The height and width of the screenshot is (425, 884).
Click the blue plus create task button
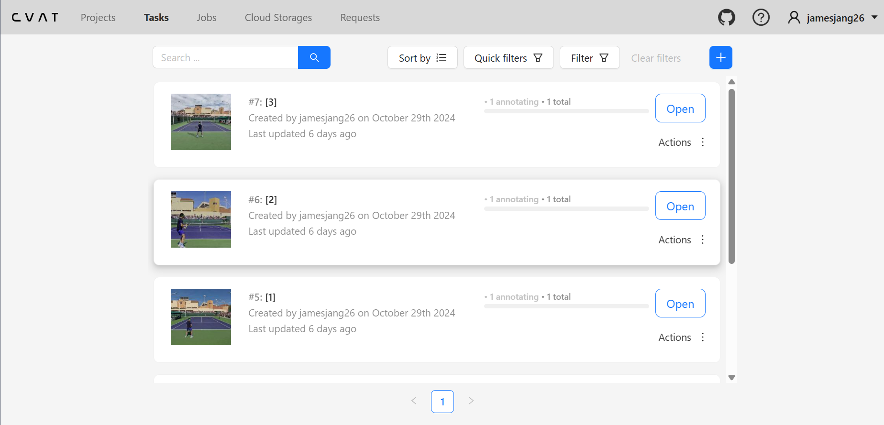[720, 57]
